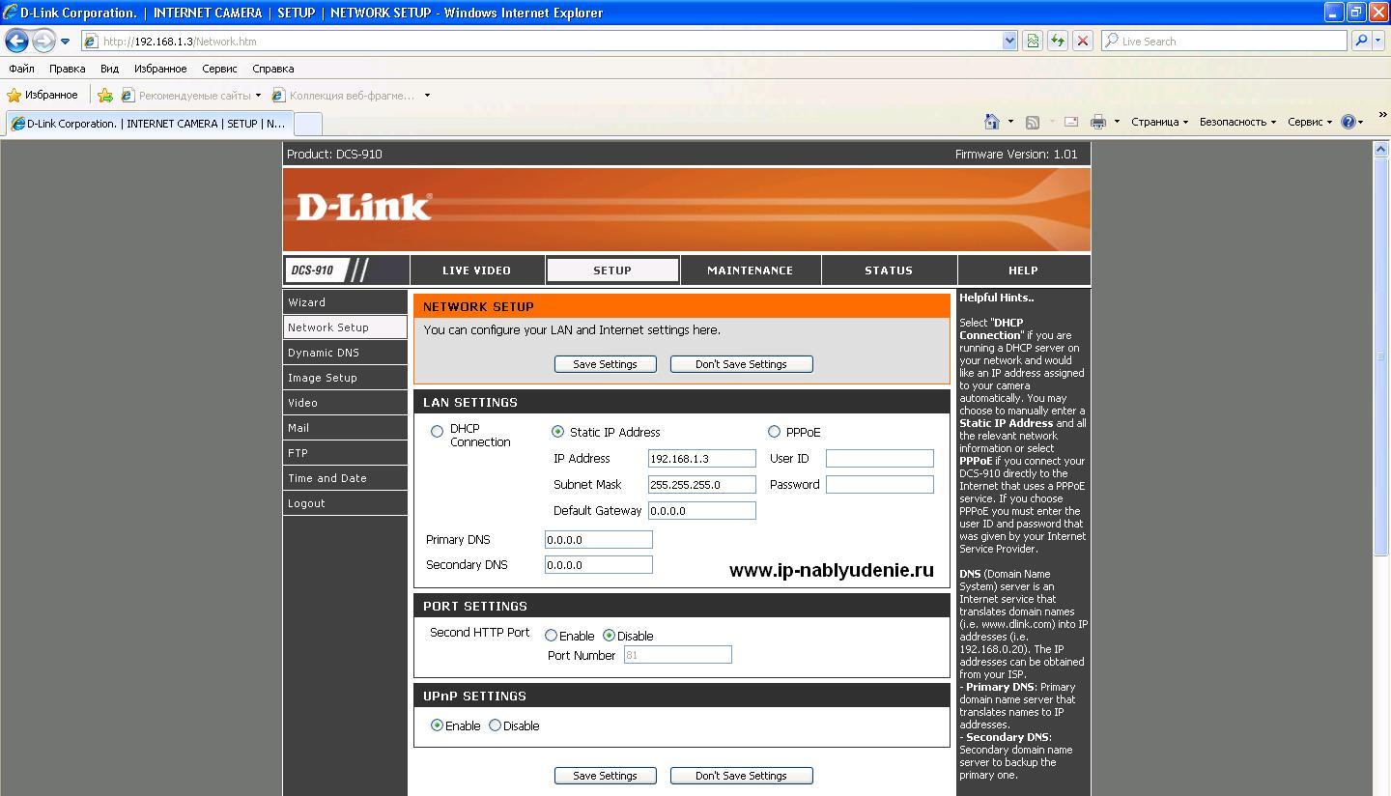
Task: Open the Сервис menu in menu bar
Action: (x=219, y=69)
